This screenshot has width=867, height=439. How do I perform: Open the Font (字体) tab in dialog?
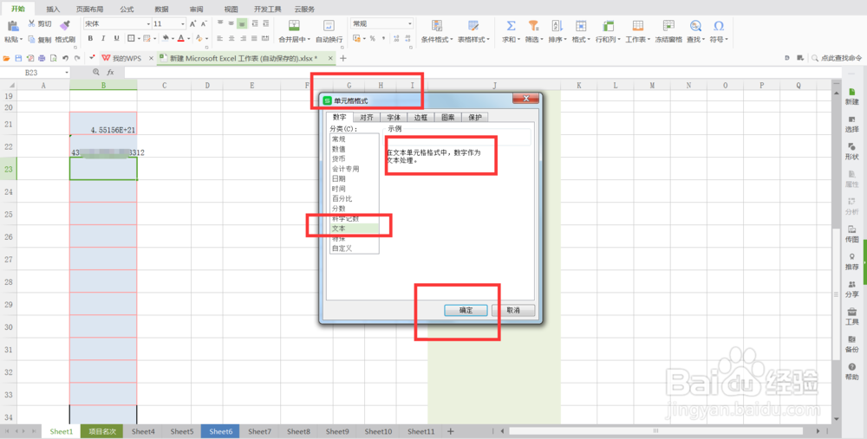click(x=394, y=117)
